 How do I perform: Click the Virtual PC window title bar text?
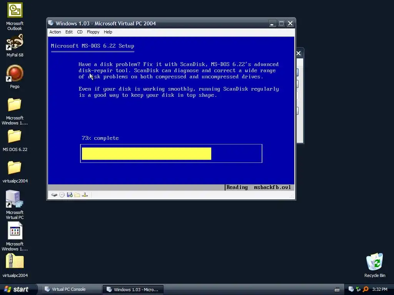[x=105, y=23]
